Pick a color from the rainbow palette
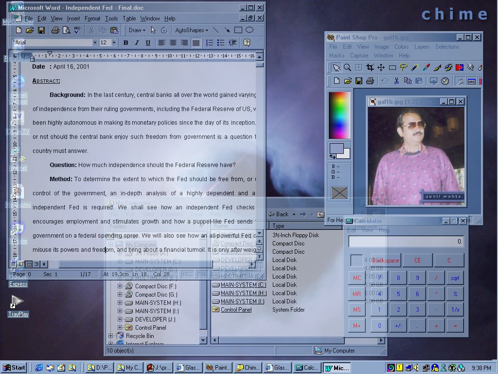498x374 pixels. (x=339, y=115)
